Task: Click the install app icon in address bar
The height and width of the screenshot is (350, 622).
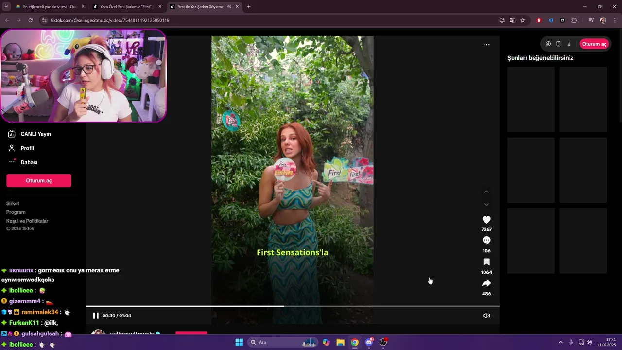Action: 502,20
